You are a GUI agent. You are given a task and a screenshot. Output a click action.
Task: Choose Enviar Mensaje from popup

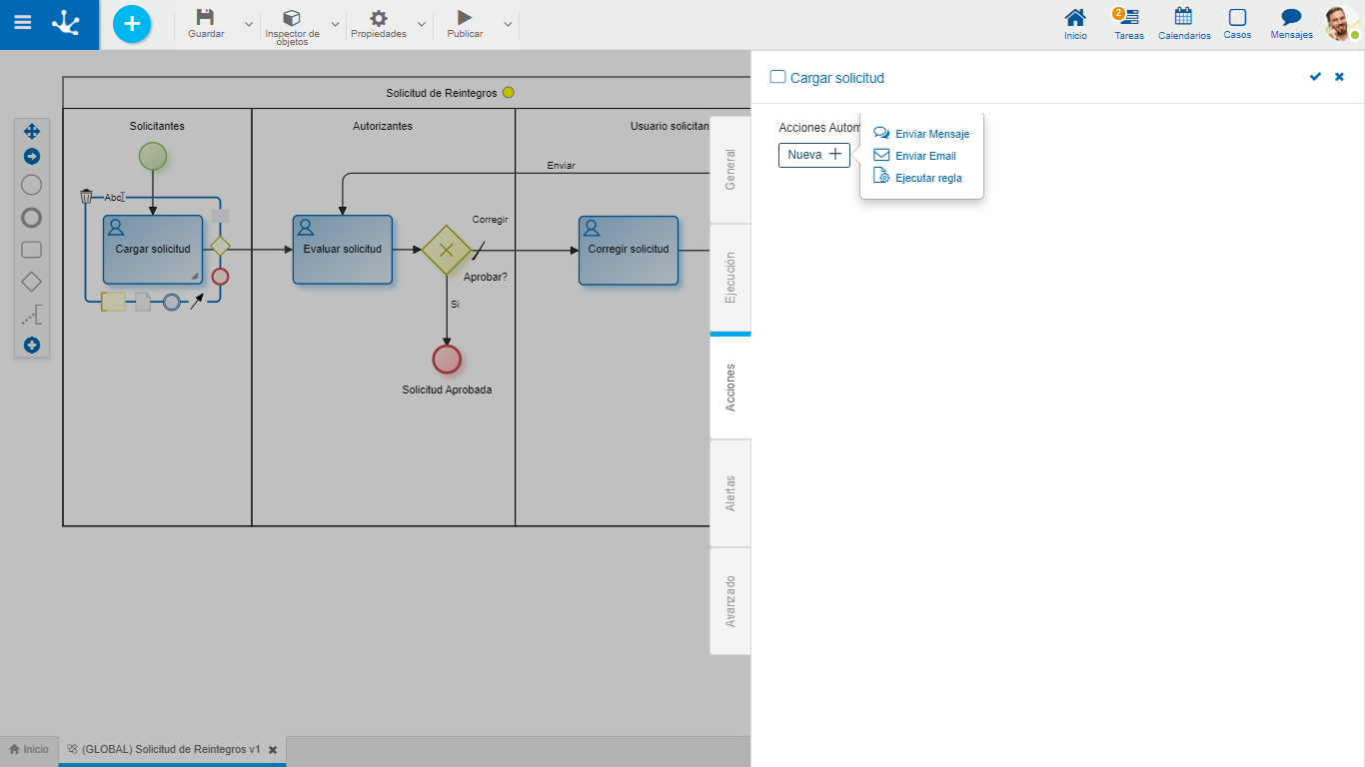coord(921,134)
